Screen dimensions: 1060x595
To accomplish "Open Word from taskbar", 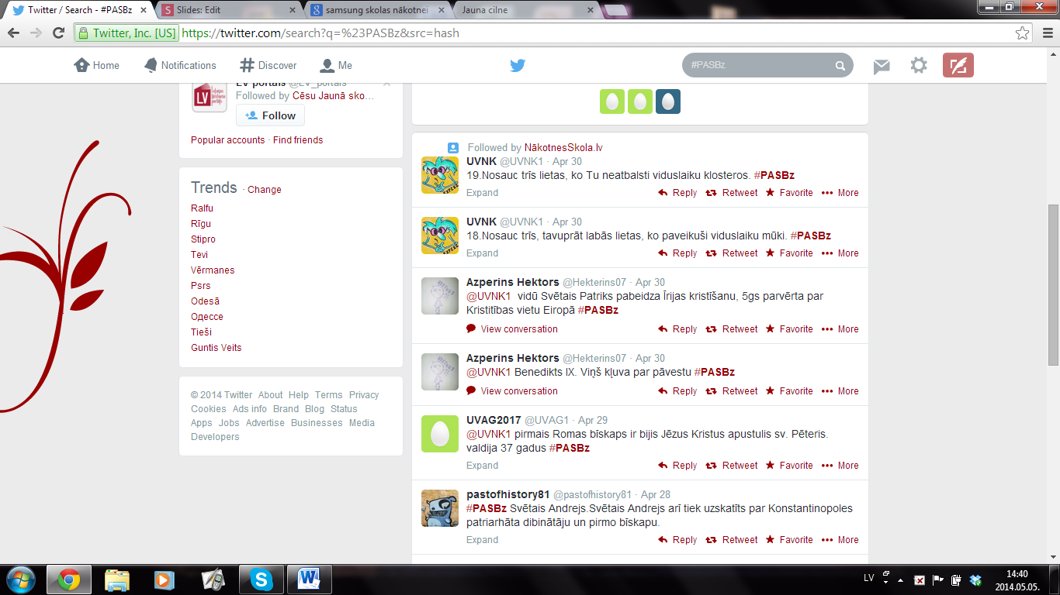I will click(310, 580).
